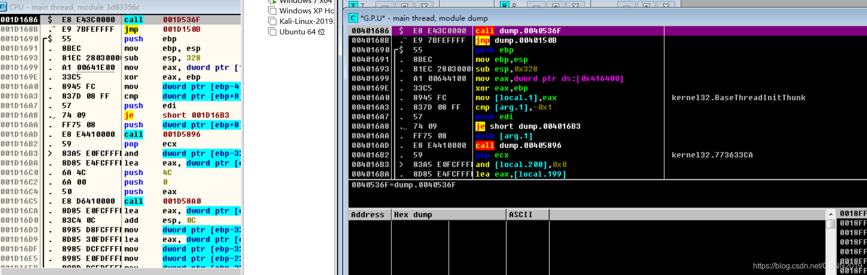Select 'call 001D58A0' in the left CPU window
The height and width of the screenshot is (275, 867).
point(162,201)
